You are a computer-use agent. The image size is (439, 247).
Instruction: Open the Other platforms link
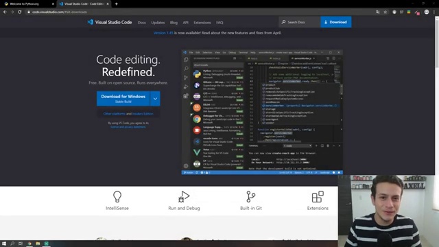(x=115, y=114)
